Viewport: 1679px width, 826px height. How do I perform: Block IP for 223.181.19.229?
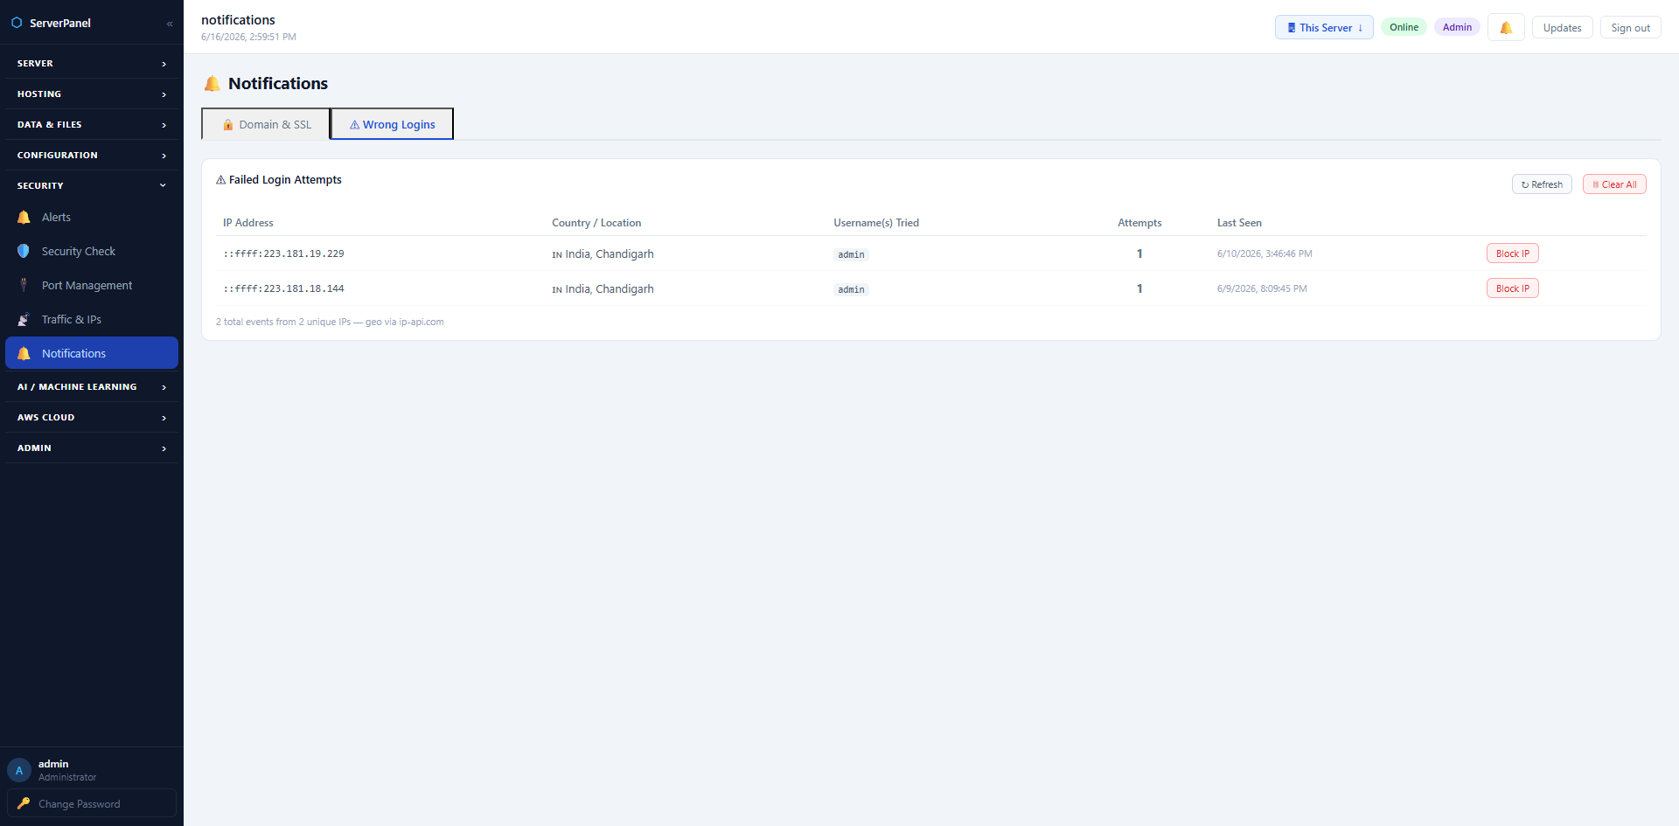tap(1513, 253)
